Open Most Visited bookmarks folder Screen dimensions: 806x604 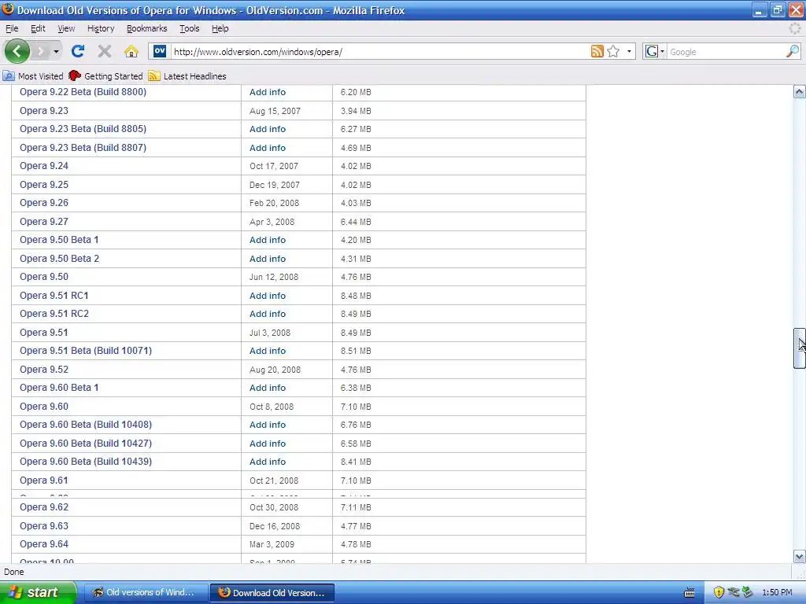[x=33, y=76]
